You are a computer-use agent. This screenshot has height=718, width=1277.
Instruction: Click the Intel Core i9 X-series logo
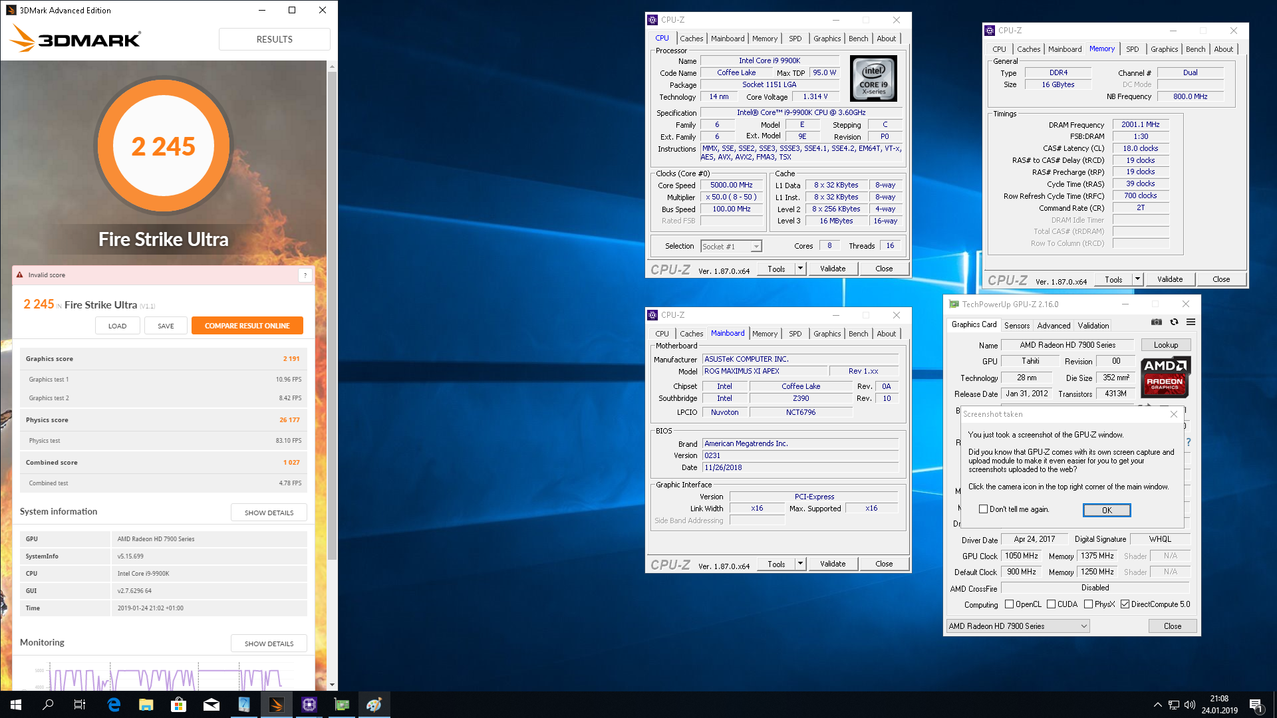[873, 78]
